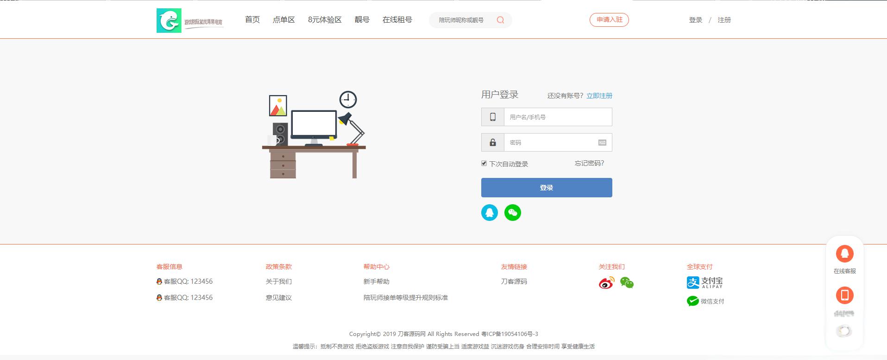The width and height of the screenshot is (887, 360).
Task: Click the 注册 link in the header
Action: [724, 20]
